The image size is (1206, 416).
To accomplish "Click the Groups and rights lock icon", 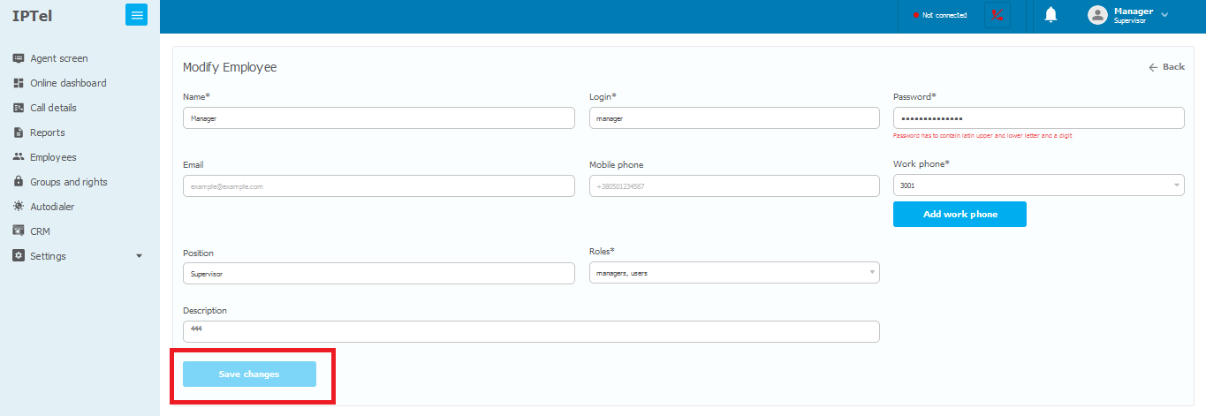I will pos(19,182).
